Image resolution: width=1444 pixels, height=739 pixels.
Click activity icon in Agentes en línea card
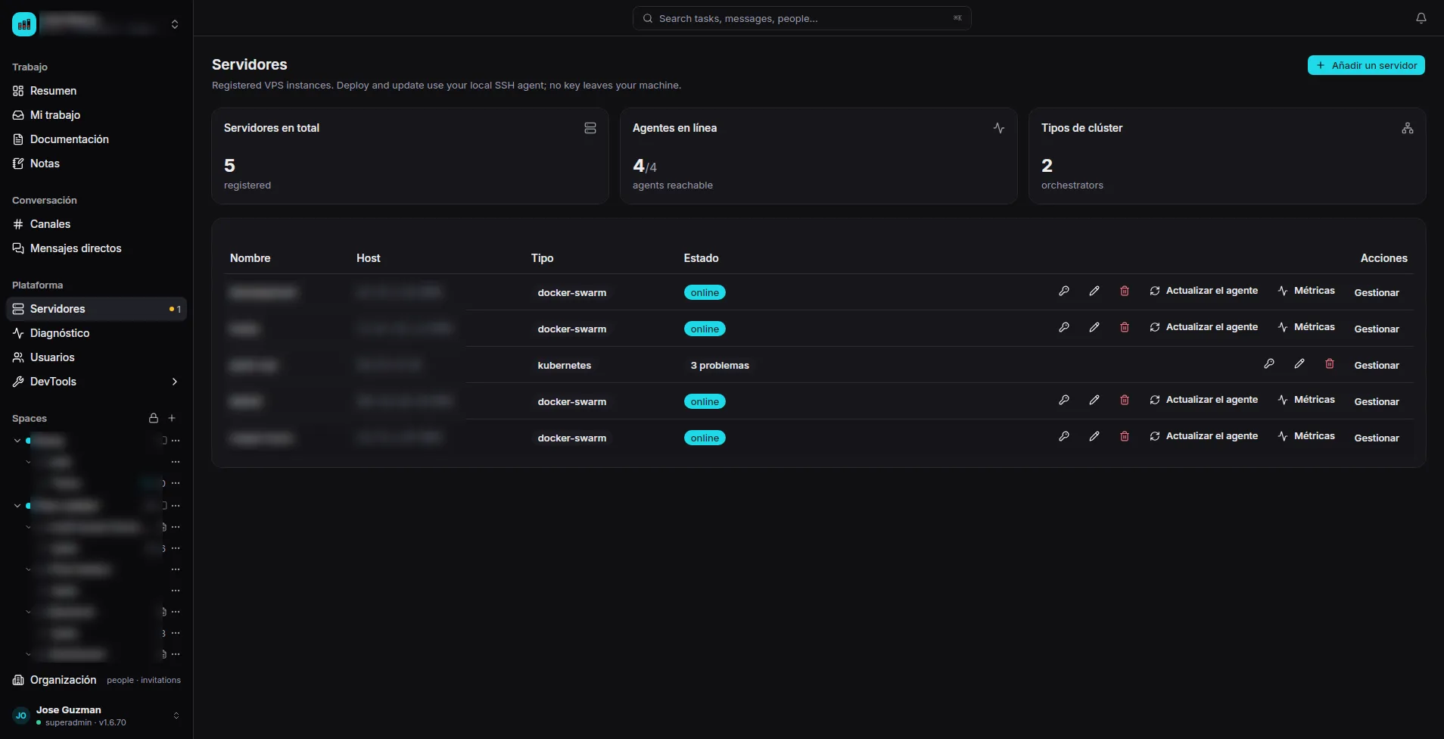[999, 128]
